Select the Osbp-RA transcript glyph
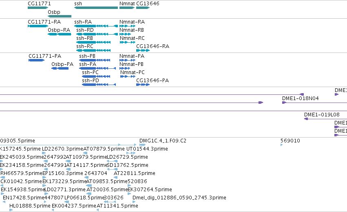This screenshot has width=347, height=212. tap(60, 34)
